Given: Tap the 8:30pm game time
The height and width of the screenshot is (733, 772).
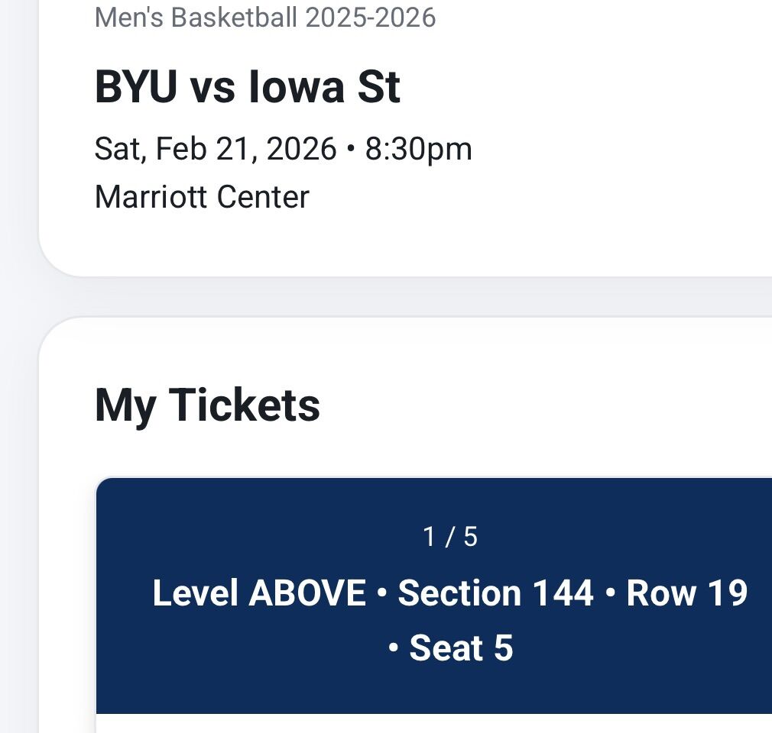Looking at the screenshot, I should (x=420, y=148).
